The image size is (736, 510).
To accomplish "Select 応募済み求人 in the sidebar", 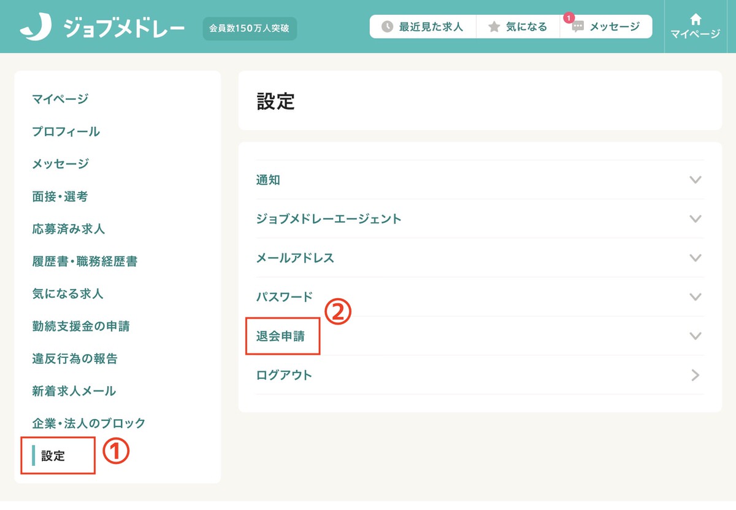I will (69, 229).
